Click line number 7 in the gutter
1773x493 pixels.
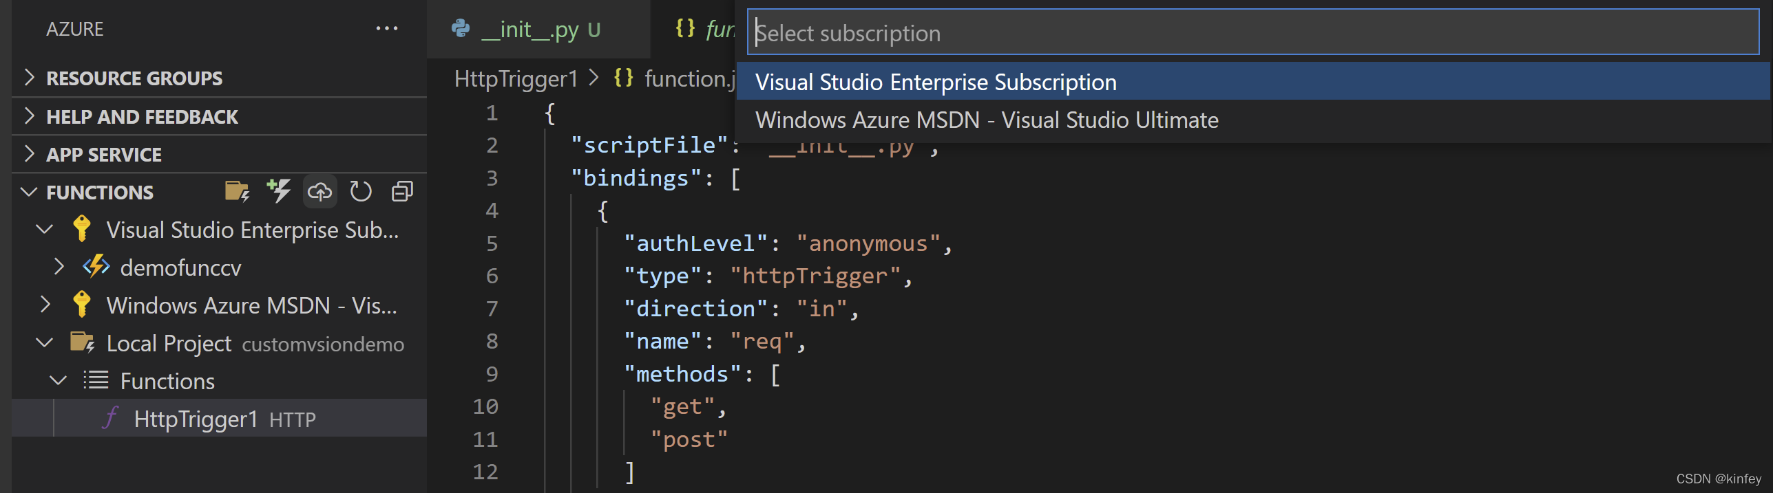click(x=492, y=309)
